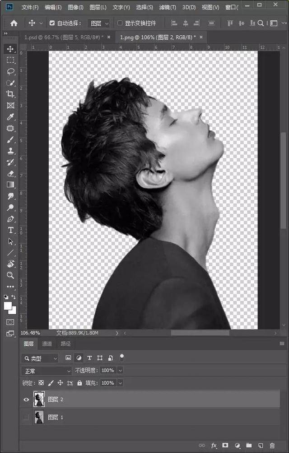Image resolution: width=289 pixels, height=453 pixels.
Task: Open the 图层 auto-select dropdown
Action: (x=98, y=24)
